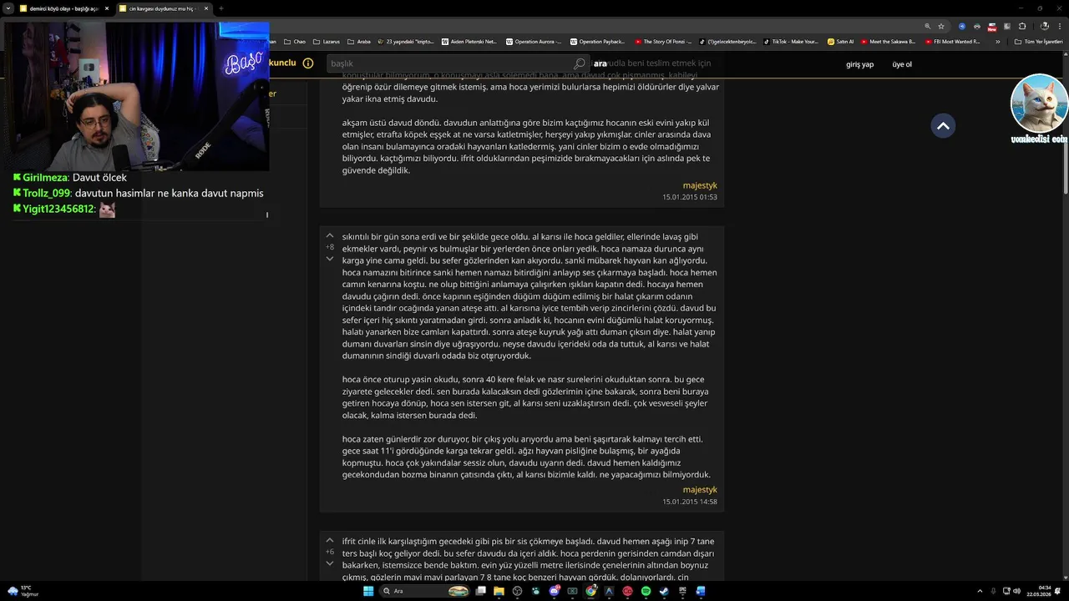
Task: Click the search magnifier in the başlık box
Action: point(580,63)
